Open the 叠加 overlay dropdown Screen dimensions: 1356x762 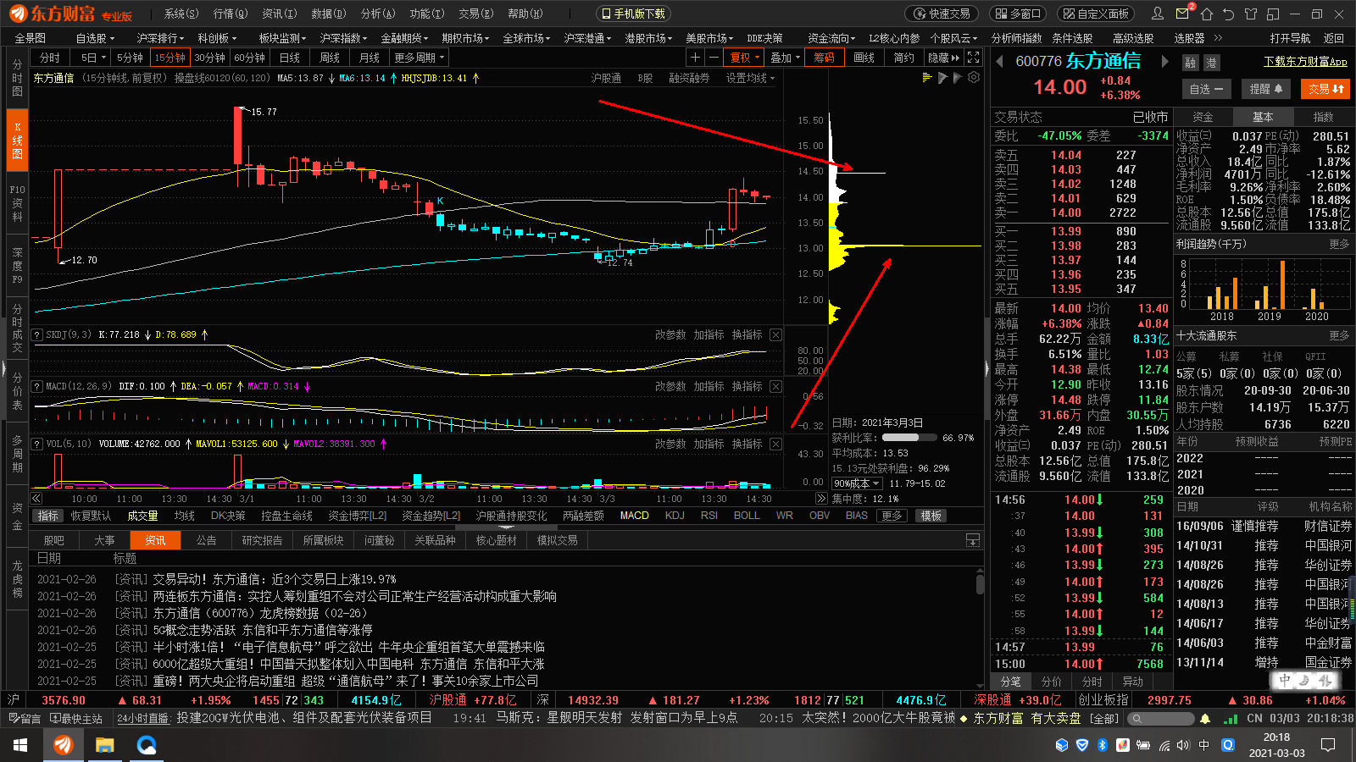pos(786,58)
